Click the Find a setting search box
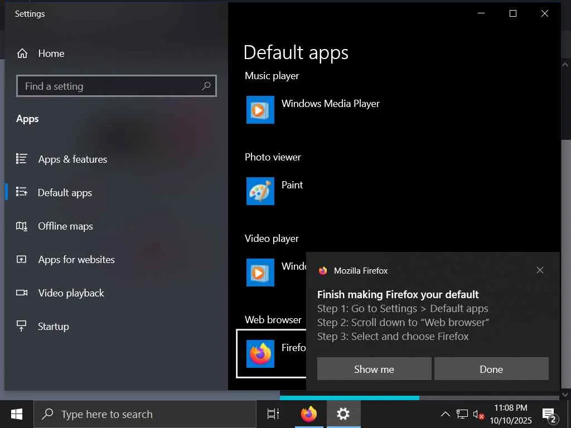Screen dimensions: 571x428 [117, 86]
